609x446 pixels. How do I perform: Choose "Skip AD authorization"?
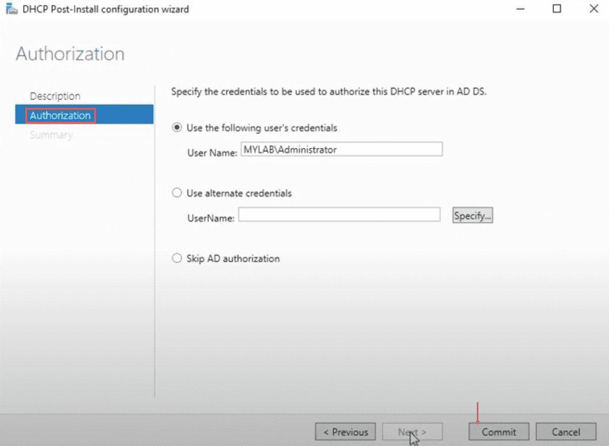pos(177,258)
